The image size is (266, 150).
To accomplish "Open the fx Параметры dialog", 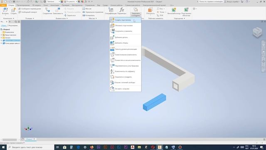I will coord(122,11).
